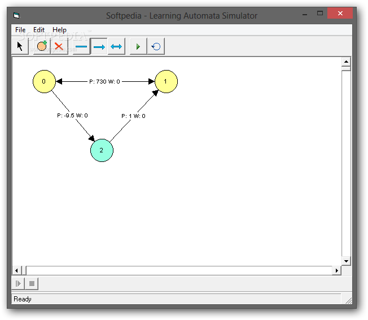
Task: Click vertical scrollbar up arrow
Action: coord(346,62)
